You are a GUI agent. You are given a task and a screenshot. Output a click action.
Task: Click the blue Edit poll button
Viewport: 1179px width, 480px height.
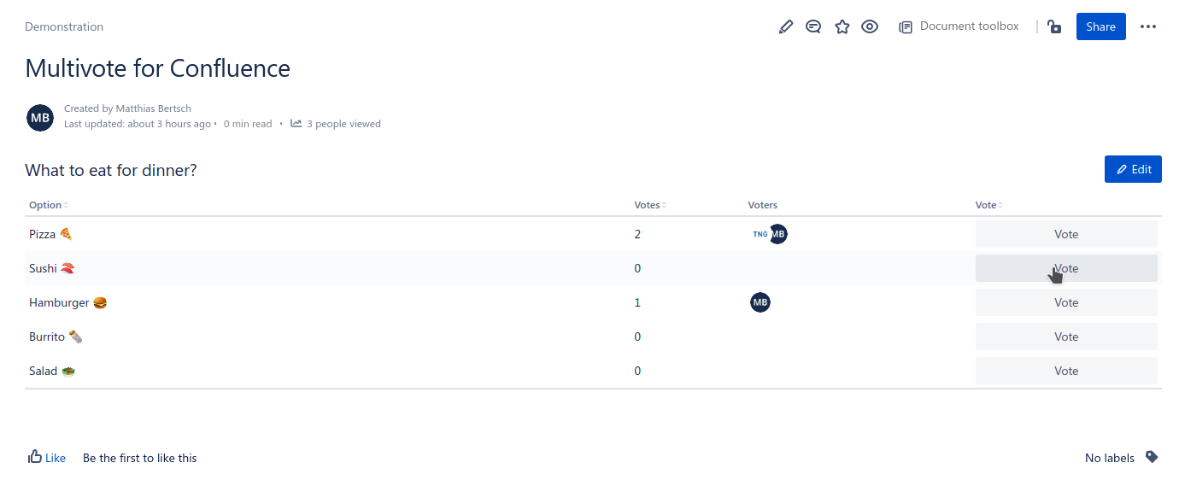pos(1133,169)
